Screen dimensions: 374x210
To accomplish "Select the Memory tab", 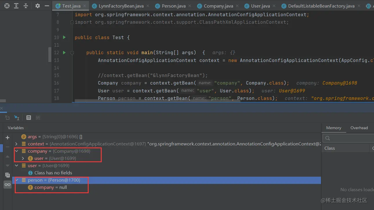I will click(334, 128).
